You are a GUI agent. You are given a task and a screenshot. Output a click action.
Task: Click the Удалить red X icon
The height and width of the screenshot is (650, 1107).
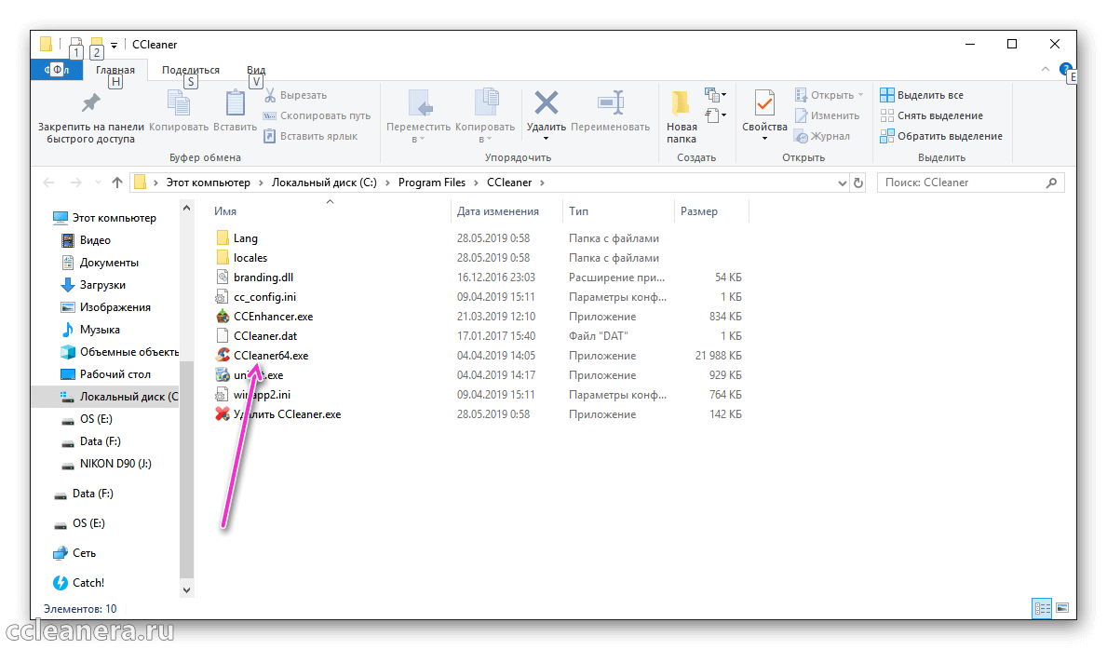(546, 103)
